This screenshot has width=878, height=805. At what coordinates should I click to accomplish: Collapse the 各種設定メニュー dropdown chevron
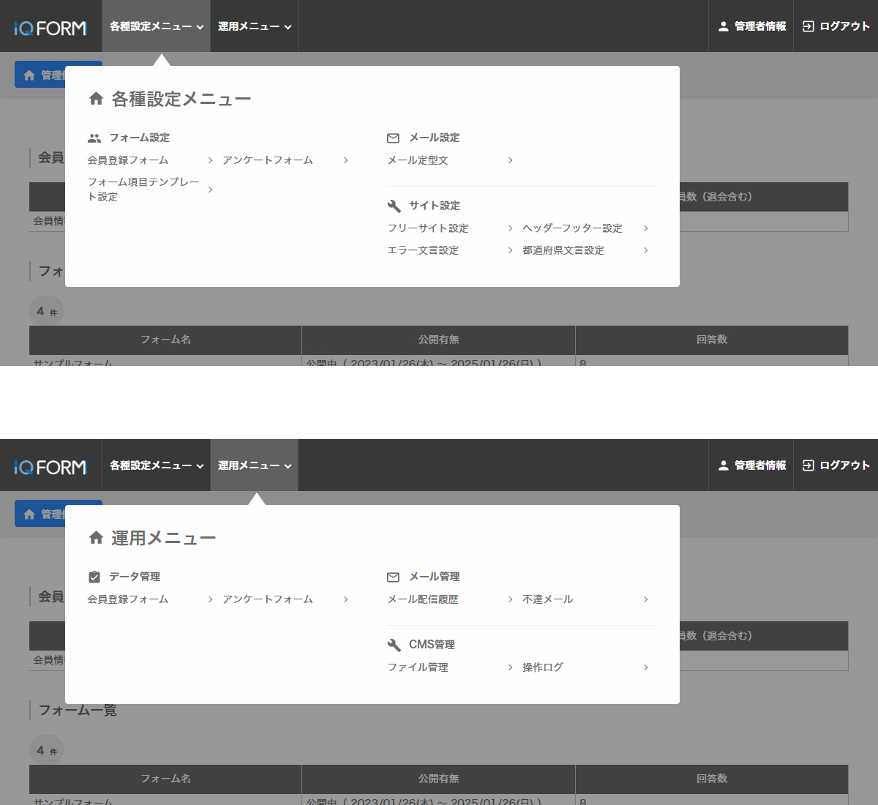coord(199,26)
